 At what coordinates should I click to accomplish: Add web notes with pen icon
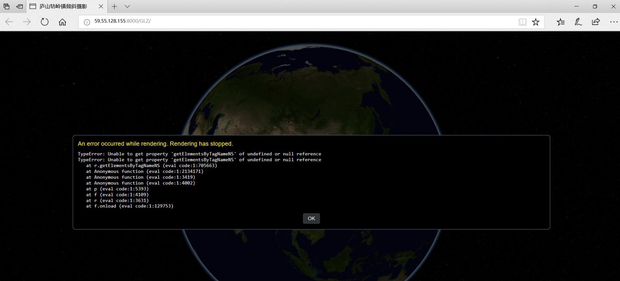(x=578, y=22)
